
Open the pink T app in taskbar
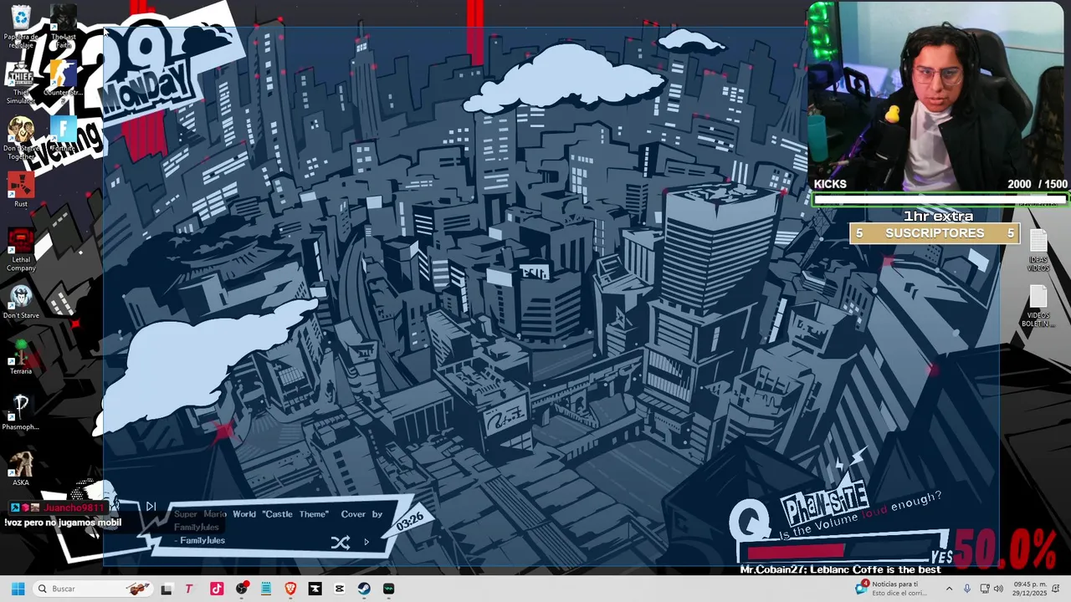point(189,589)
